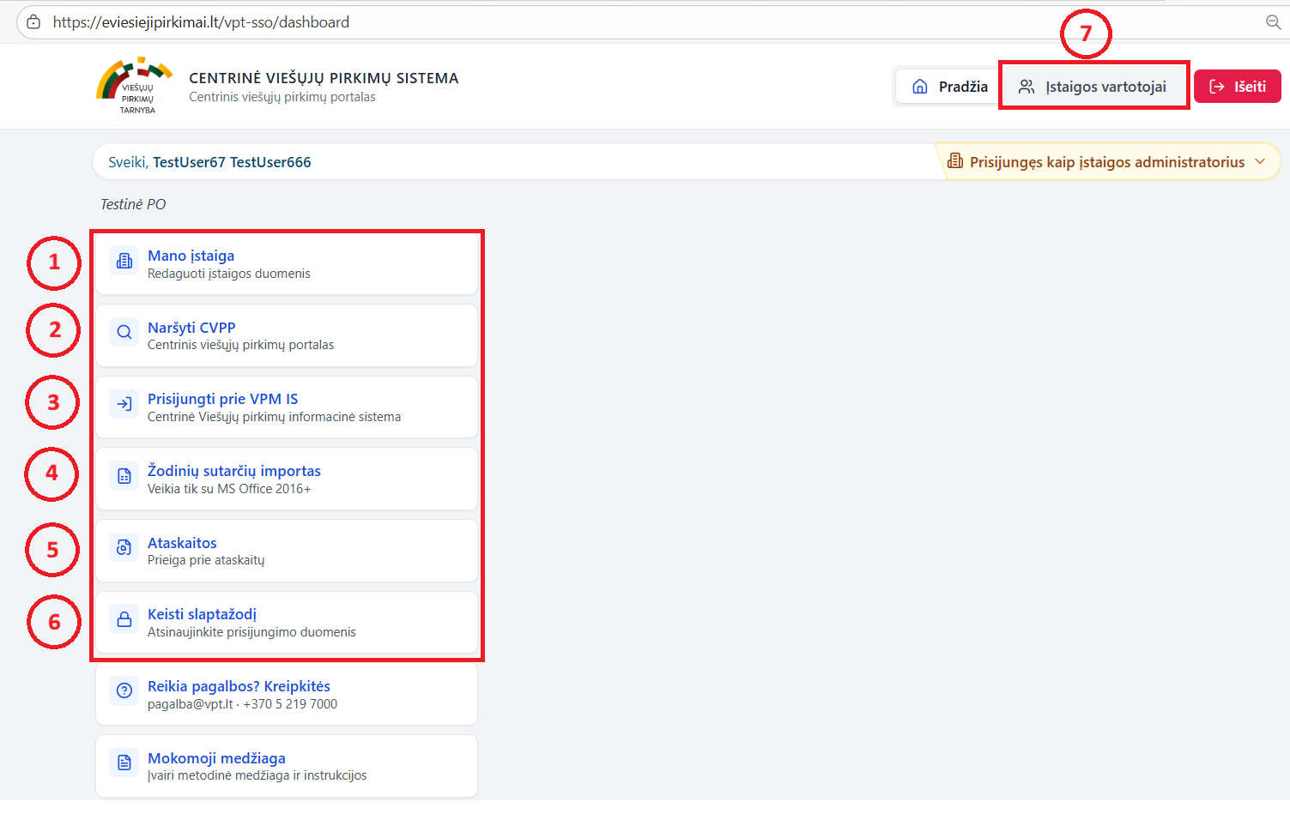Click the Centrinė viešųjų pirkimų sistema heading

tap(324, 78)
